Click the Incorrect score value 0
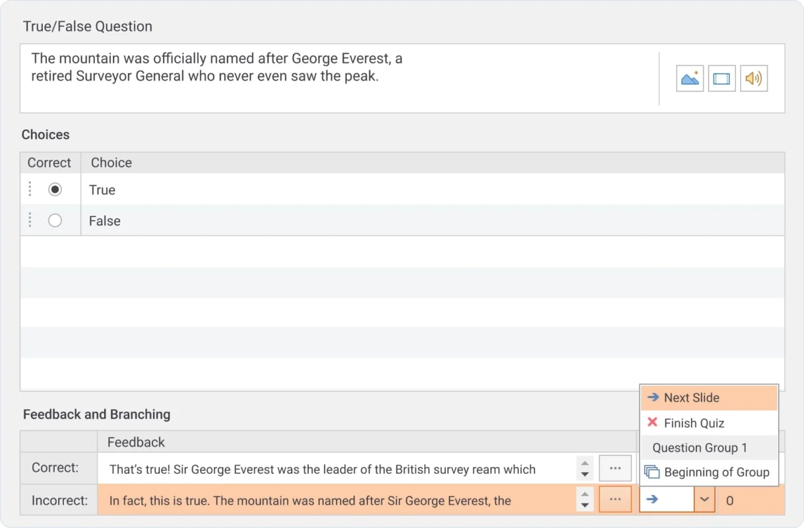The width and height of the screenshot is (804, 528). (729, 501)
